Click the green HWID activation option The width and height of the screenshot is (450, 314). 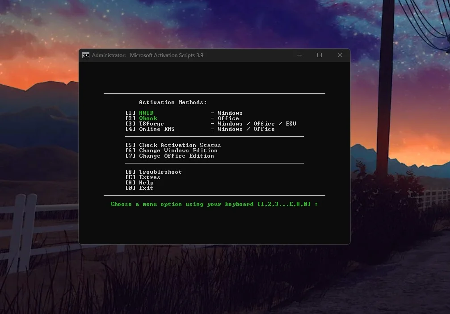tap(146, 113)
